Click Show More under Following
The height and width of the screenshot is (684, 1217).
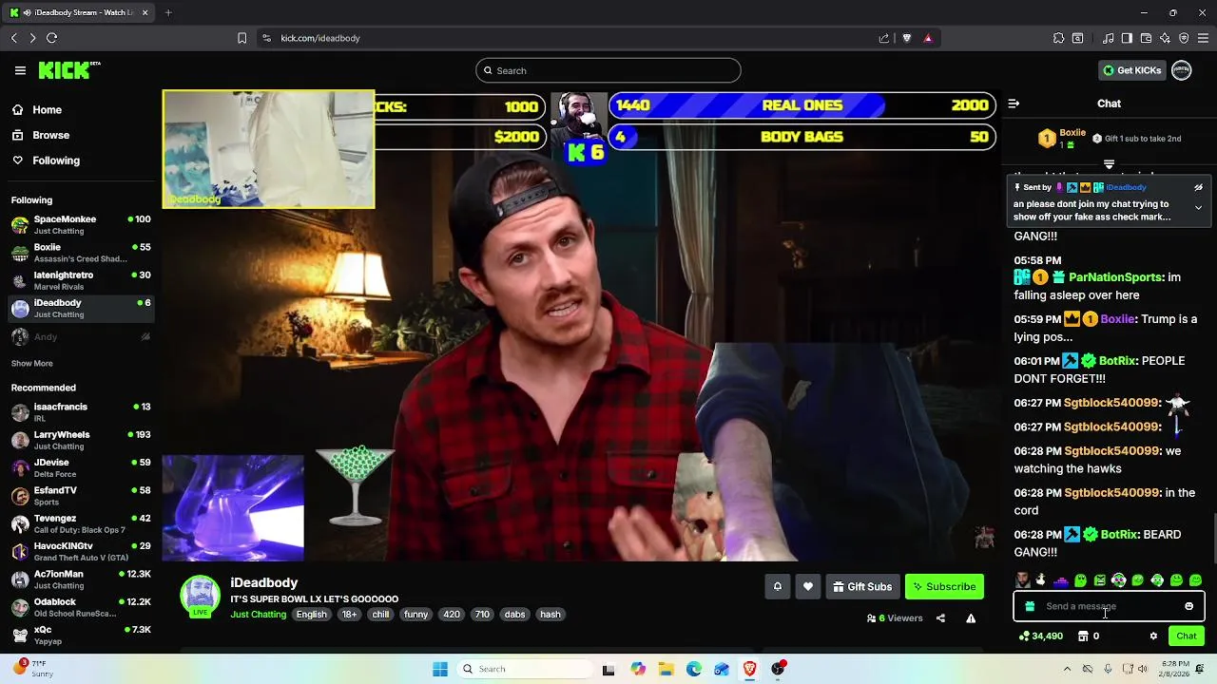[x=32, y=364]
